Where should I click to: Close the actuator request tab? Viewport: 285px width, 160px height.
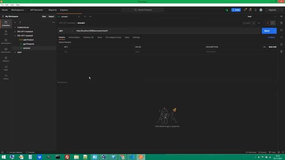pyautogui.click(x=79, y=16)
